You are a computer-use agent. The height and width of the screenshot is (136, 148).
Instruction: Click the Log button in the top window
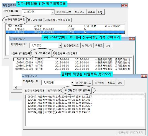pyautogui.click(x=100, y=12)
